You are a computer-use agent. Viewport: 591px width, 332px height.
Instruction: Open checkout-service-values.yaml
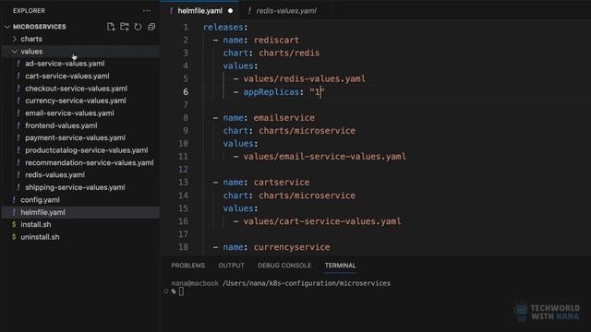point(76,89)
